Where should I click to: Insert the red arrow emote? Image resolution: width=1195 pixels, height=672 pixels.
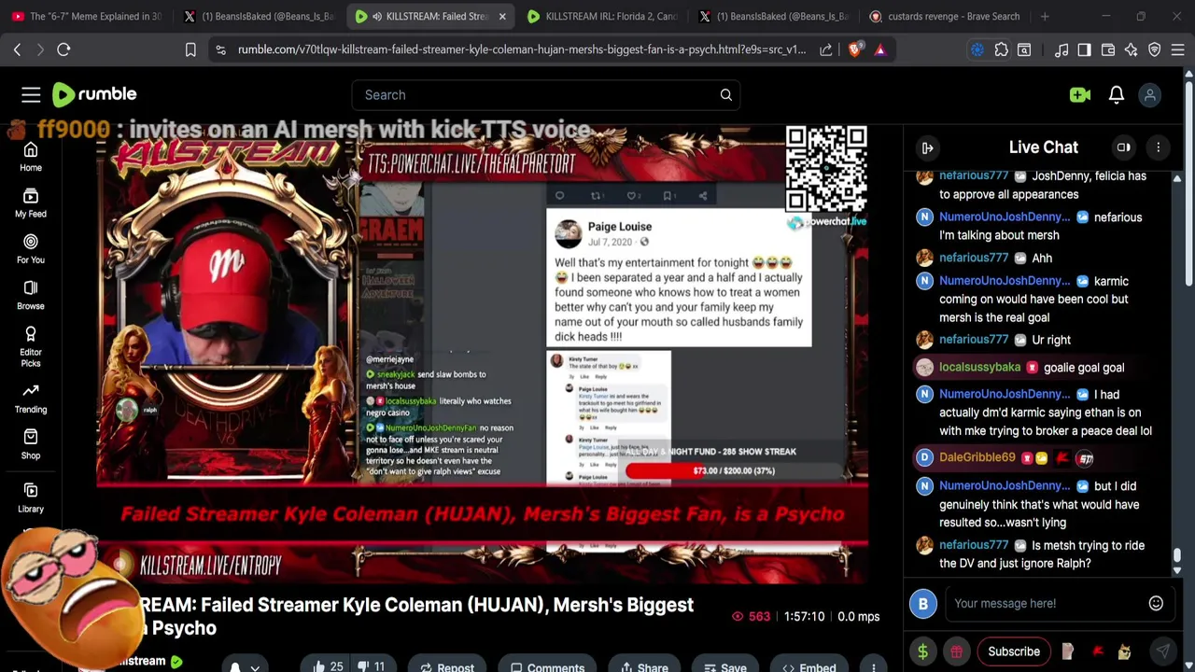(1098, 651)
